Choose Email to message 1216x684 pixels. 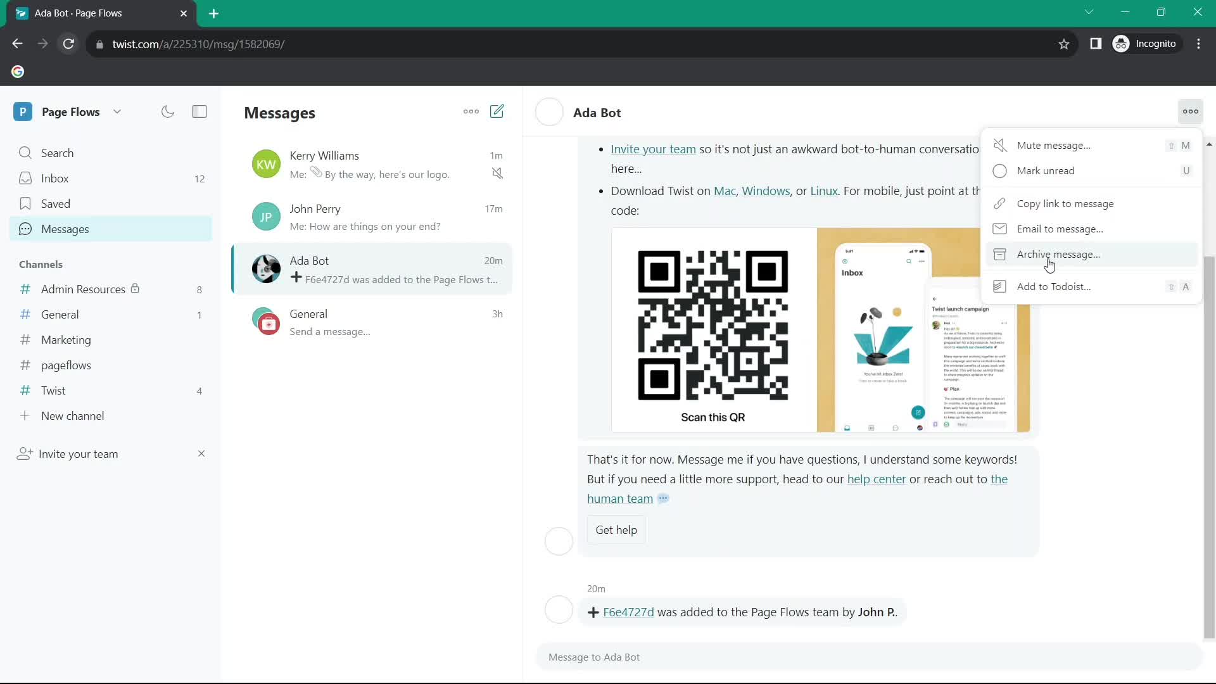click(x=1092, y=229)
